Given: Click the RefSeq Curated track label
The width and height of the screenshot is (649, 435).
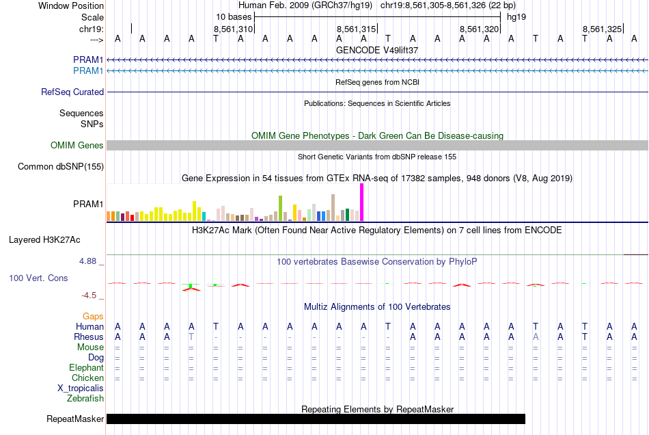Looking at the screenshot, I should 72,92.
